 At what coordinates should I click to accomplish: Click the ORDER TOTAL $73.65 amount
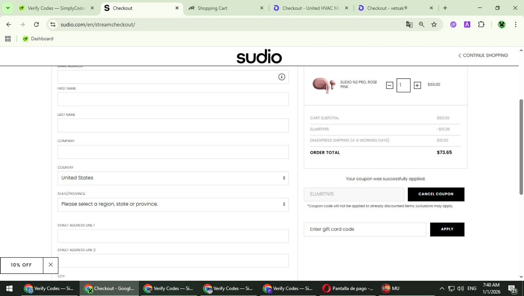pyautogui.click(x=444, y=152)
